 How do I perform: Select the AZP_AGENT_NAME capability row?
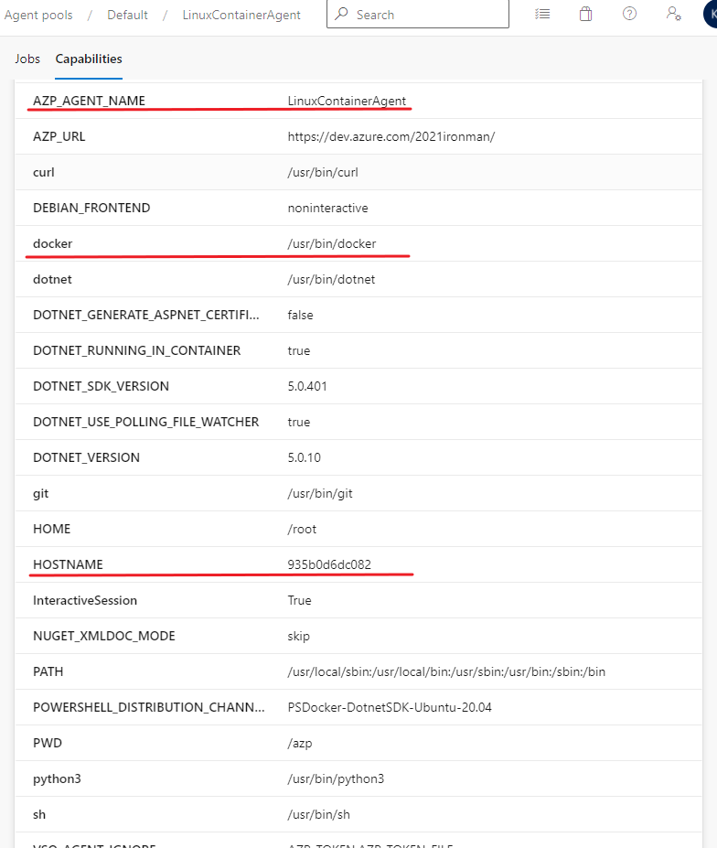click(89, 101)
